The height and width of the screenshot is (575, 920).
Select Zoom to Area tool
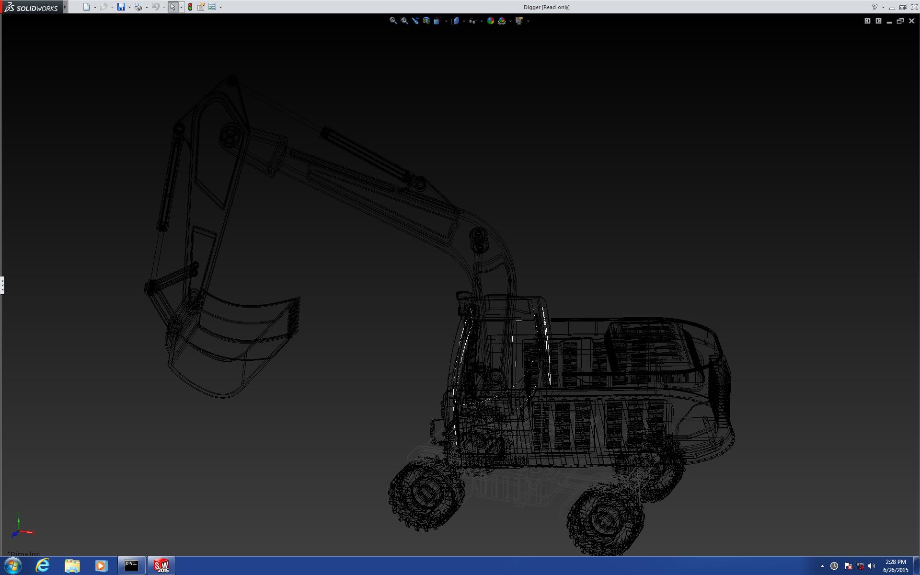[x=404, y=21]
